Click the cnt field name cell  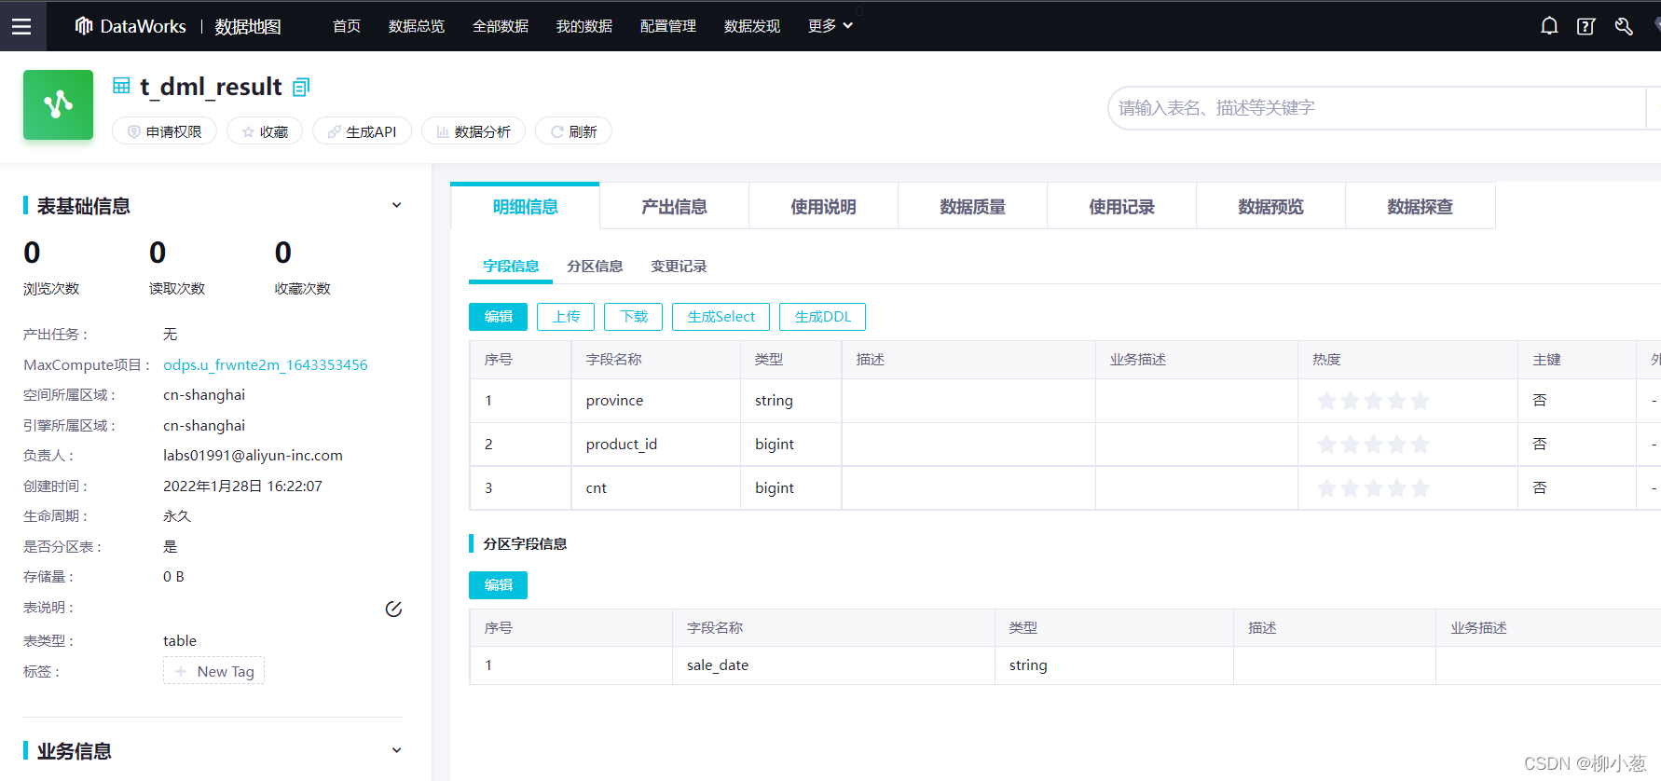(x=655, y=488)
